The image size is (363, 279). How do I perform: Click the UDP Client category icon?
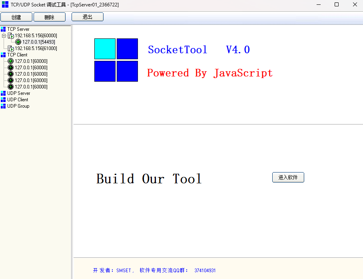[x=3, y=100]
